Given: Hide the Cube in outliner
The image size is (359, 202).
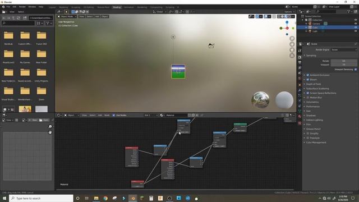Looking at the screenshot, I should pos(356,27).
